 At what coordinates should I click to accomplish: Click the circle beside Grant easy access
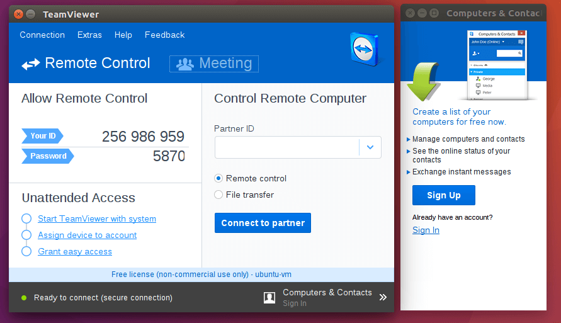click(26, 251)
